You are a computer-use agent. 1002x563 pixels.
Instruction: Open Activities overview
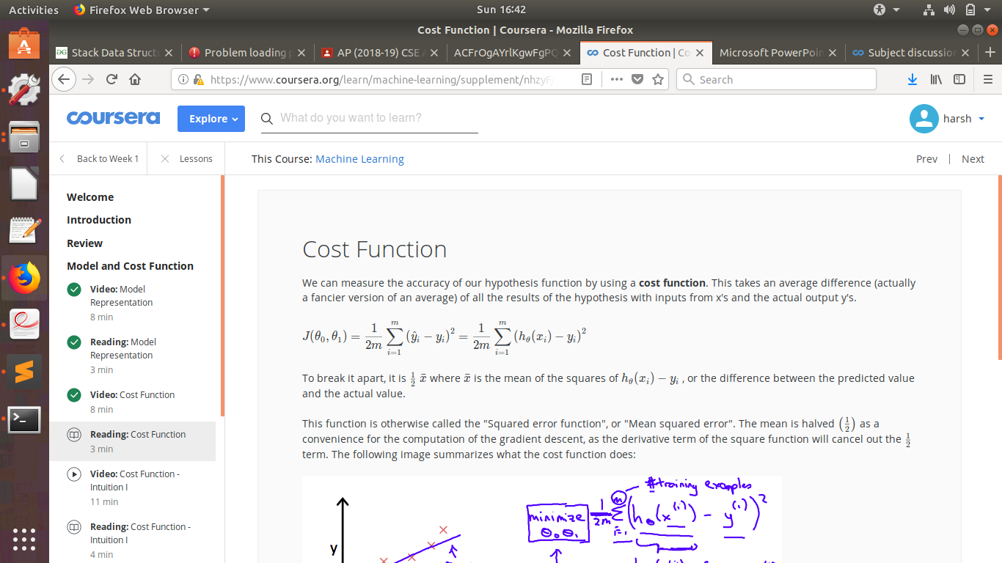click(x=33, y=10)
